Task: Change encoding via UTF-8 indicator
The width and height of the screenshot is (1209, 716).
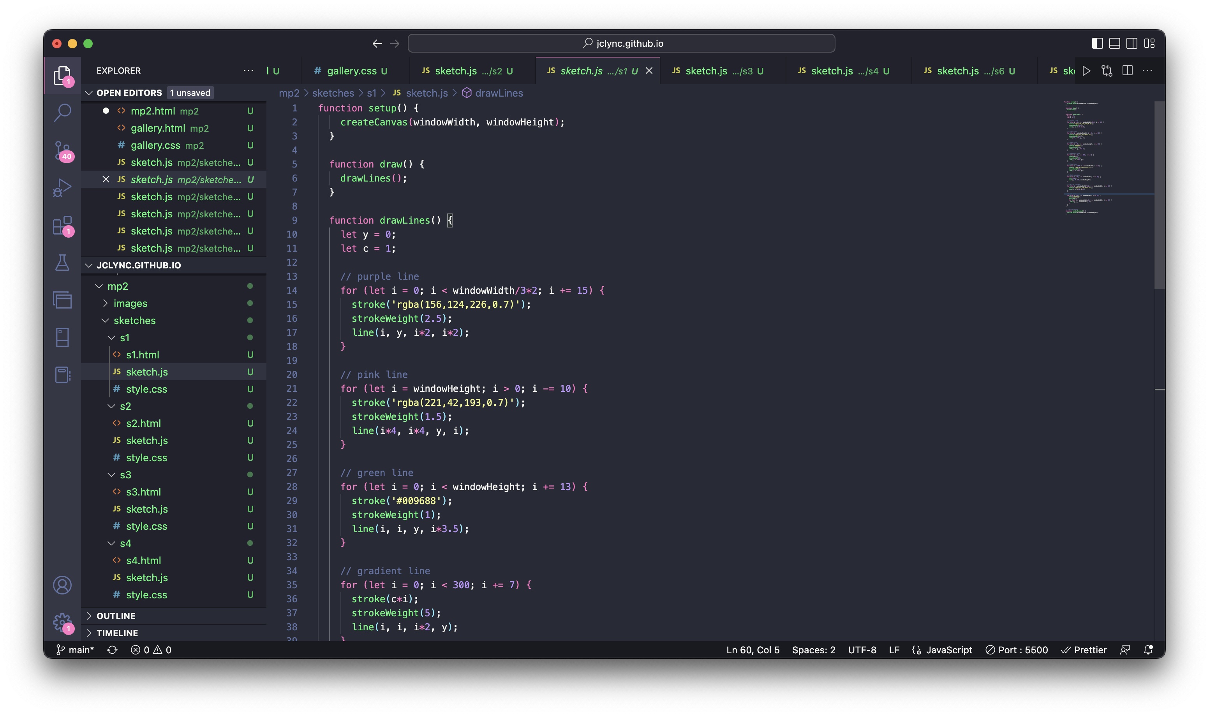Action: click(x=862, y=650)
